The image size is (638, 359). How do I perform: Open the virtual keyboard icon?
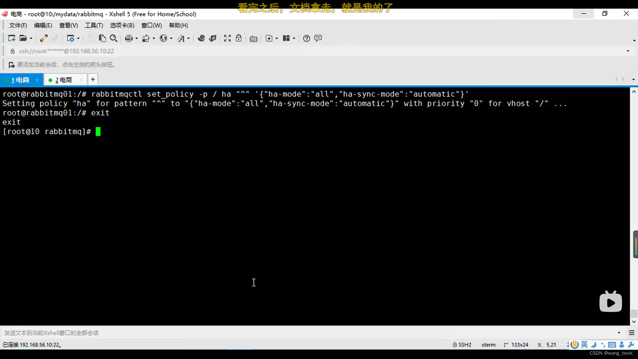(x=254, y=39)
